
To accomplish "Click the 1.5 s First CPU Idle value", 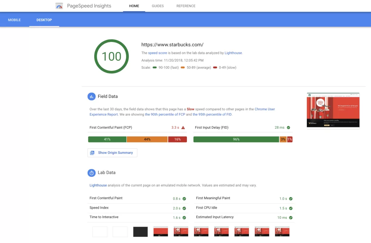I will point(283,208).
